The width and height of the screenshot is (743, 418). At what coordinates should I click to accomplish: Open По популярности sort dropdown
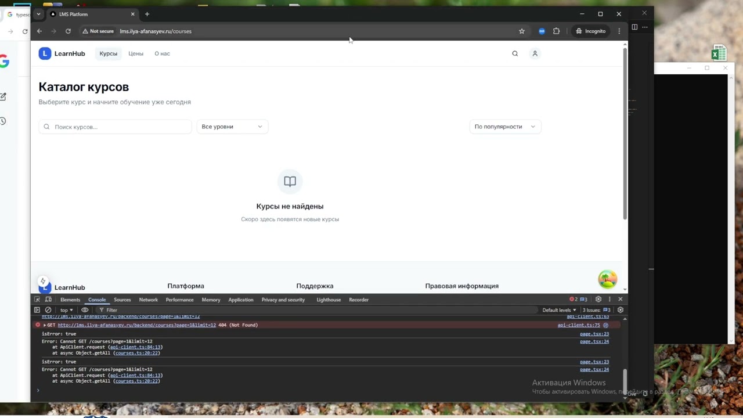point(505,127)
